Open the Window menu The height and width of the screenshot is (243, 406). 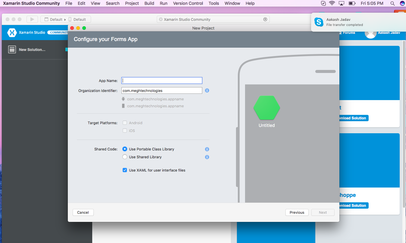232,3
